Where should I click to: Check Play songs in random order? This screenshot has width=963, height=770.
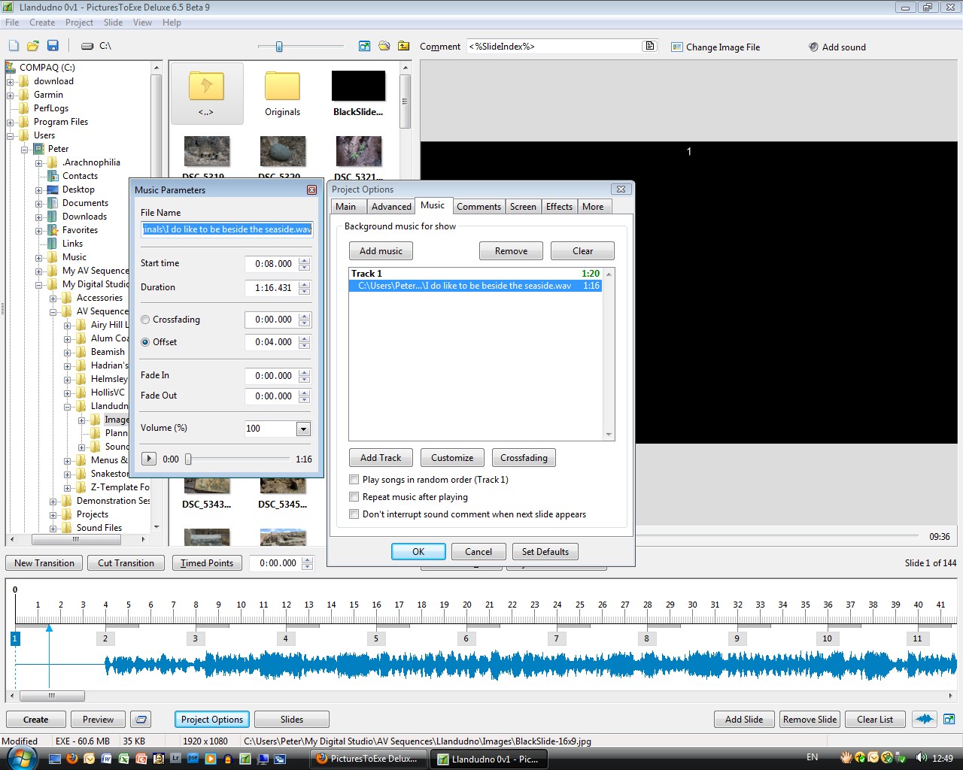[x=354, y=480]
